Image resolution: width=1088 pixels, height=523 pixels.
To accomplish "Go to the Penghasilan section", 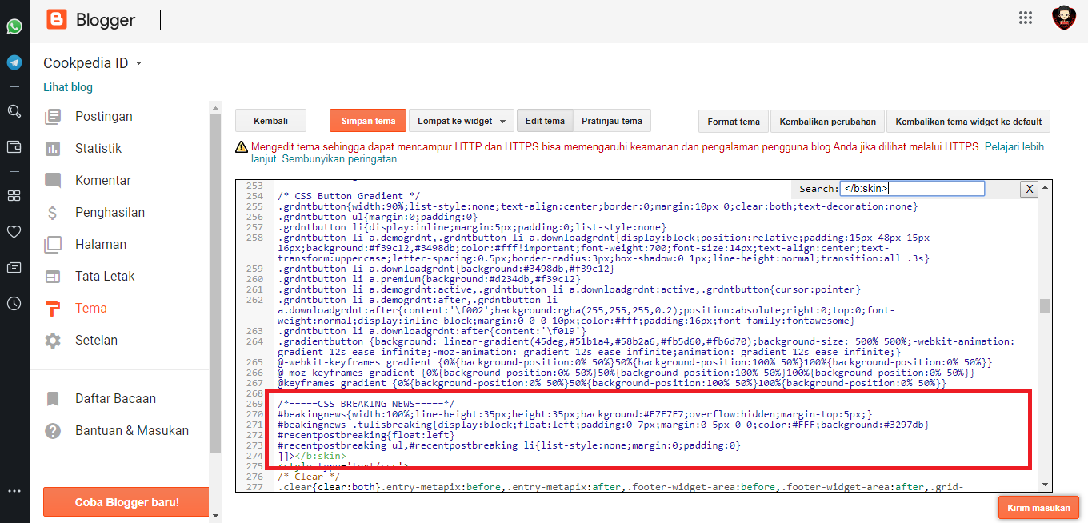I will (110, 213).
